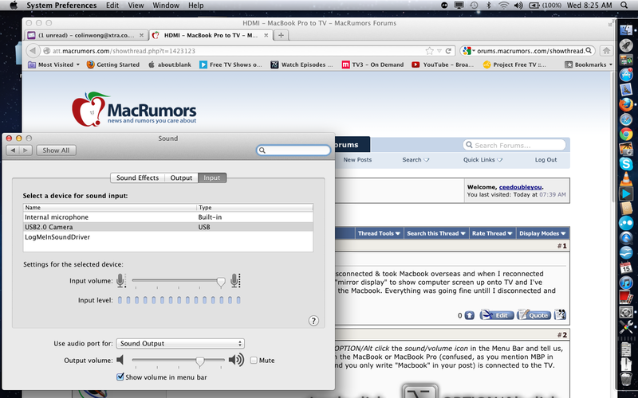Click the System Preferences search field

pyautogui.click(x=293, y=150)
